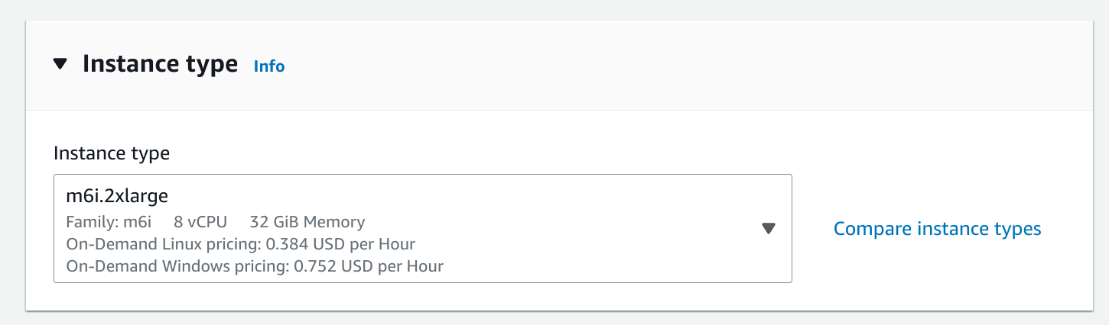Click the Compare instance types link
This screenshot has width=1109, height=325.
coord(937,229)
